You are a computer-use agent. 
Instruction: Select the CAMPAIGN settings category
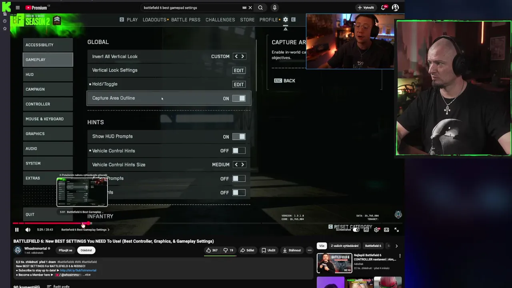click(x=48, y=89)
